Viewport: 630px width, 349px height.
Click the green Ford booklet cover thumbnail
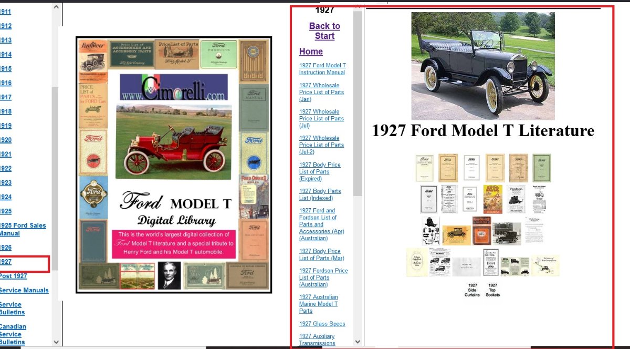541,168
